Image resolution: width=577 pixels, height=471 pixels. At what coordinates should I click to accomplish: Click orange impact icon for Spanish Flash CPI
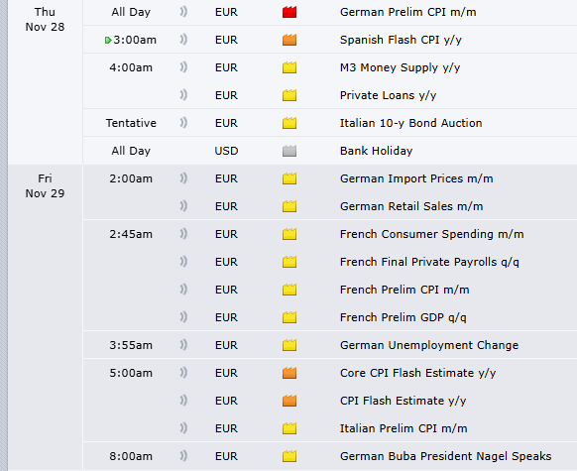(289, 40)
